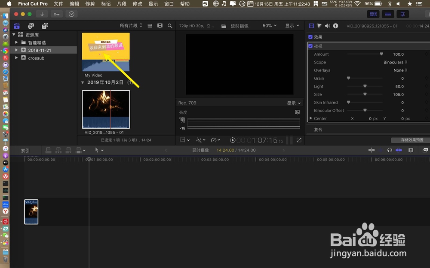Play from the viewer play button

click(233, 140)
